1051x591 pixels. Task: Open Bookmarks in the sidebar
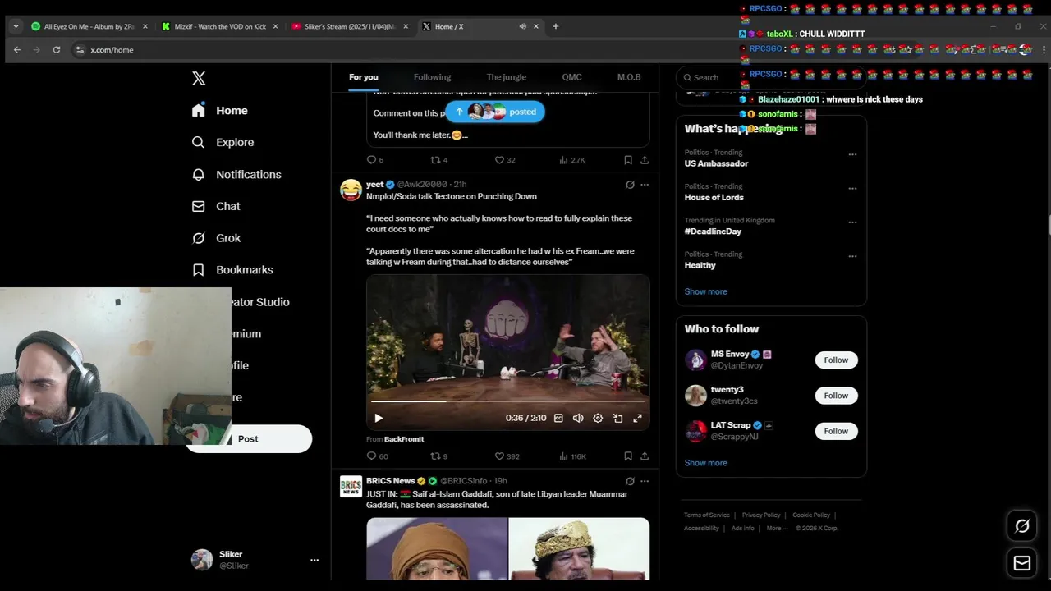232,269
